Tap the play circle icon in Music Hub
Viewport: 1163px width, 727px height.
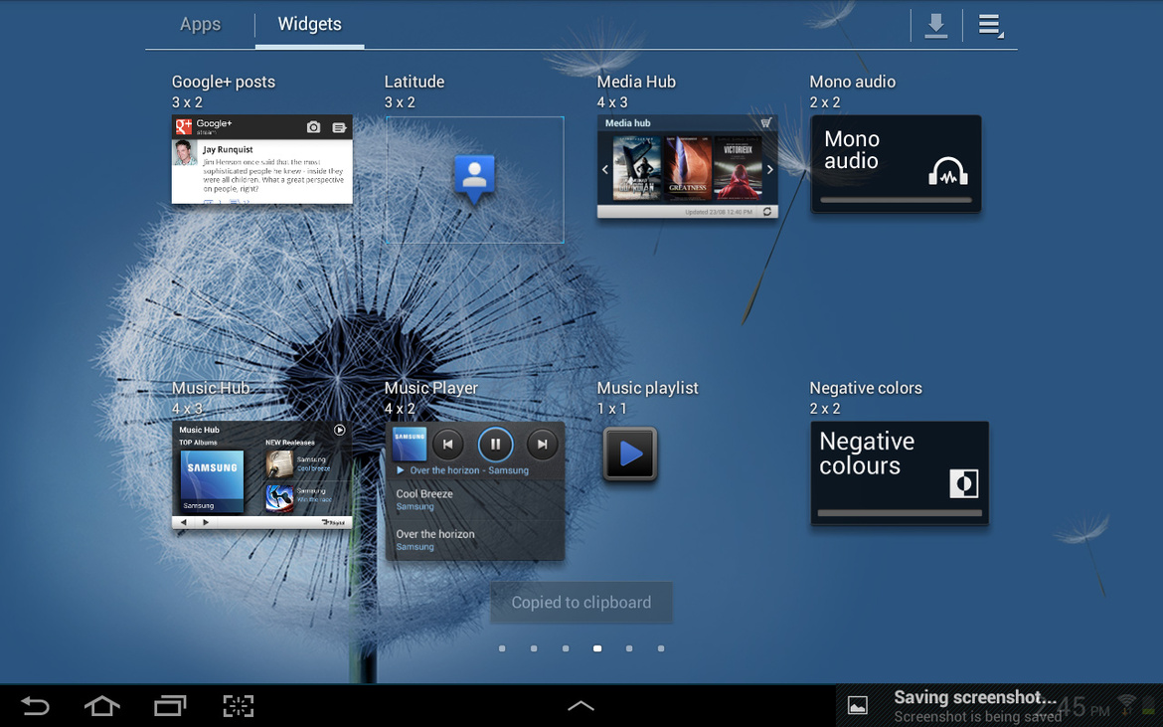click(x=340, y=430)
